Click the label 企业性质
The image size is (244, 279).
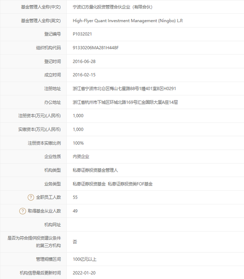(x=53, y=156)
